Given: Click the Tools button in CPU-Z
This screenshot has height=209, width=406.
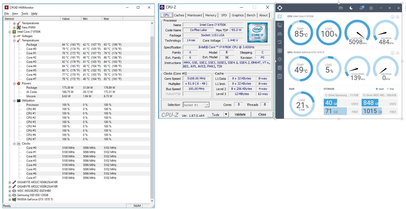Looking at the screenshot, I should (216, 115).
